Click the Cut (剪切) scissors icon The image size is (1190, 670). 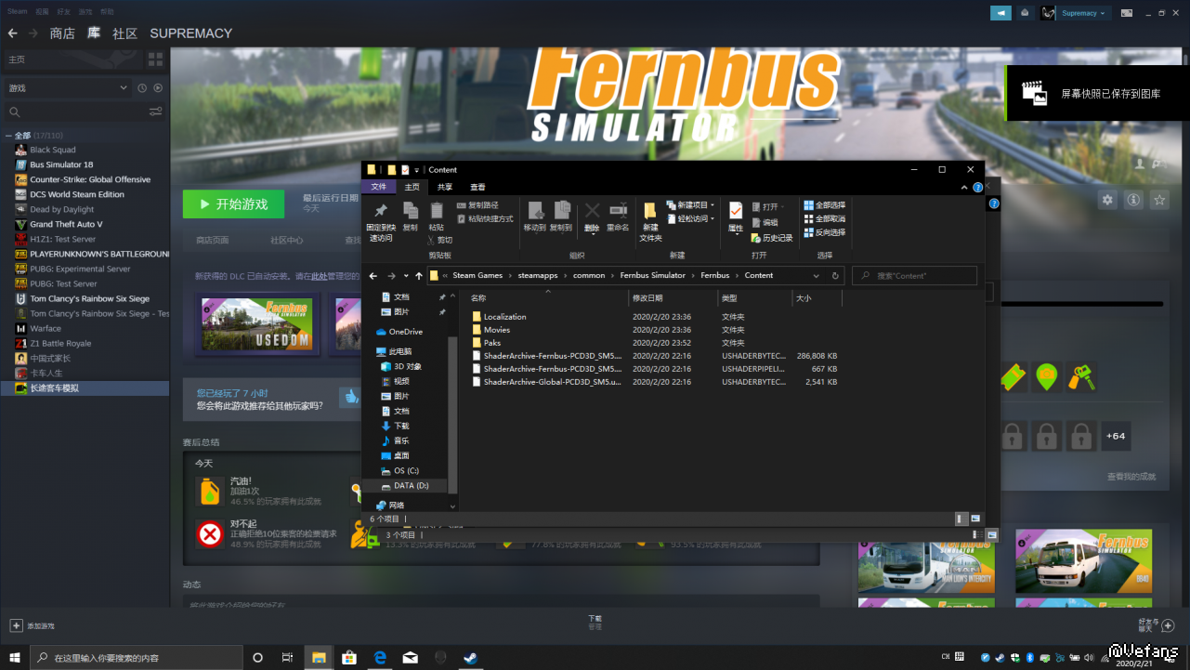pyautogui.click(x=439, y=240)
